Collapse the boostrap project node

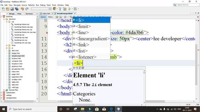tap(1, 16)
